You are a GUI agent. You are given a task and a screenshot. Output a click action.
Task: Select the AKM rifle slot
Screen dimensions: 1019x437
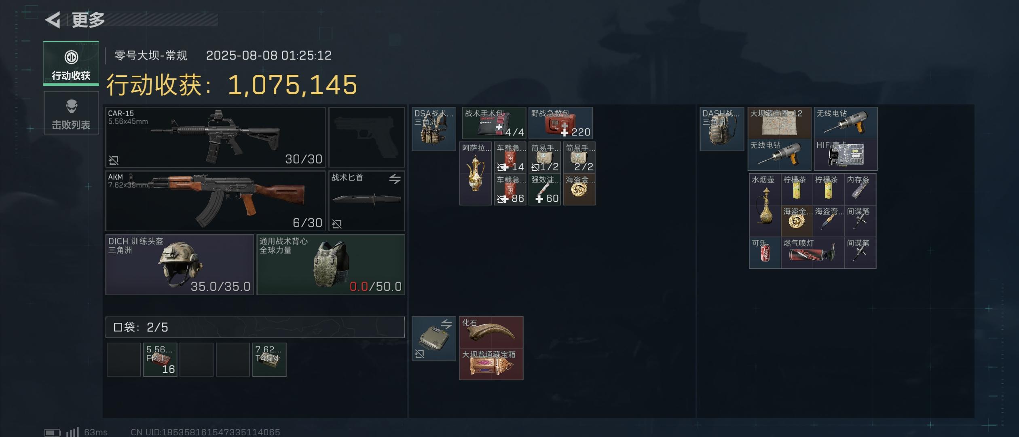(x=215, y=201)
